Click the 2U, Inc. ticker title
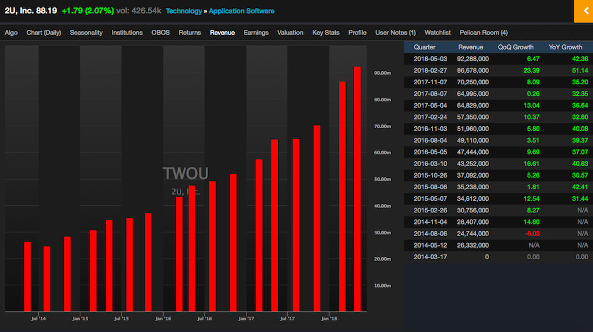Viewport: 593px width, 332px height. click(x=19, y=10)
